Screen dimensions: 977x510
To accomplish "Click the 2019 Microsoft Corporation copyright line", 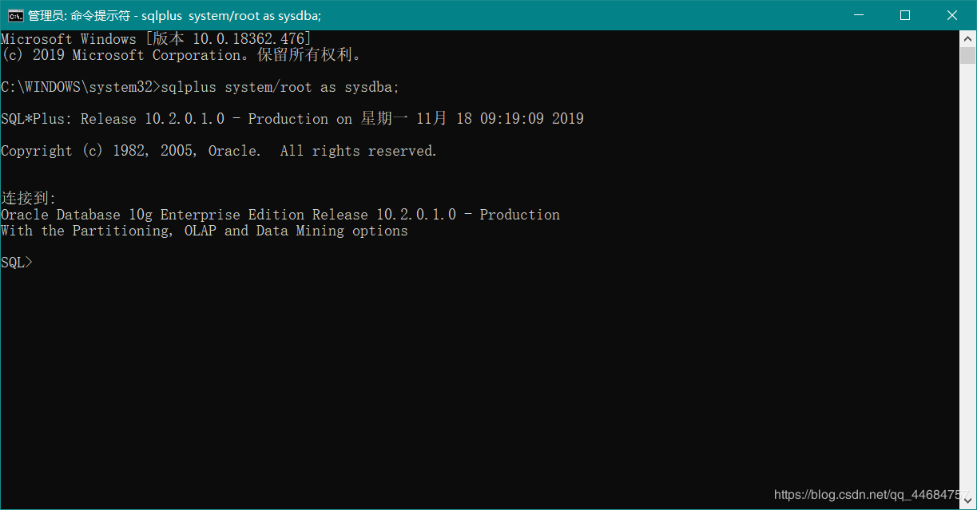I will 181,55.
